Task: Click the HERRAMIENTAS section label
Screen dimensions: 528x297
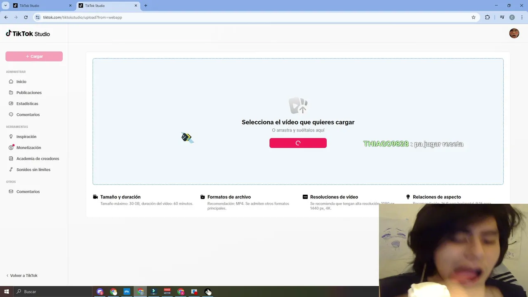Action: tap(17, 127)
